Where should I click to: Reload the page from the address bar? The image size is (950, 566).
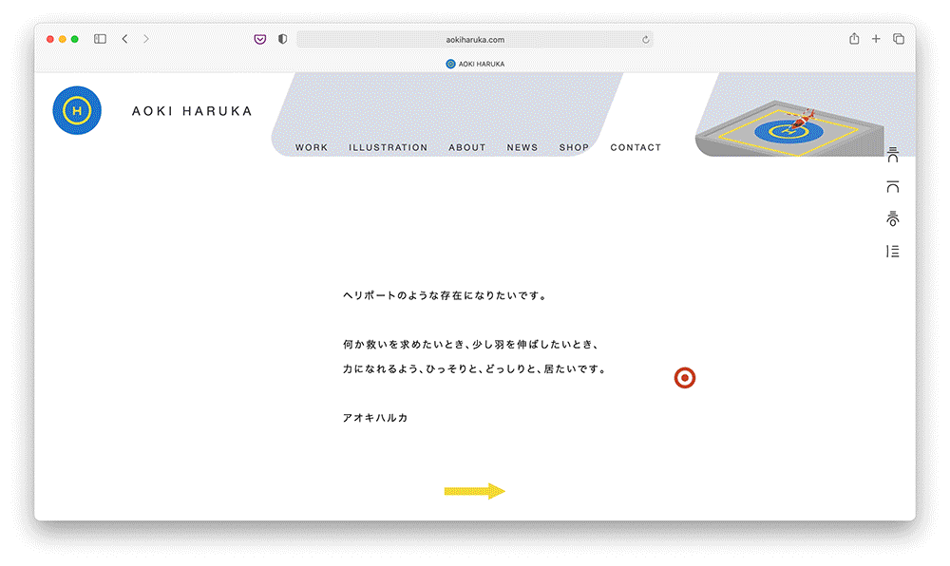pos(645,40)
